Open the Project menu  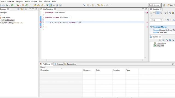tap(34, 1)
